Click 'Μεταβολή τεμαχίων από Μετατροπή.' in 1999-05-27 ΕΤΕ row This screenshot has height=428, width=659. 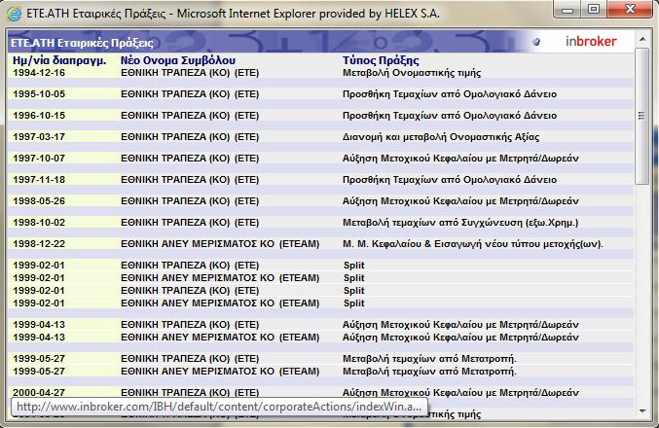point(429,359)
